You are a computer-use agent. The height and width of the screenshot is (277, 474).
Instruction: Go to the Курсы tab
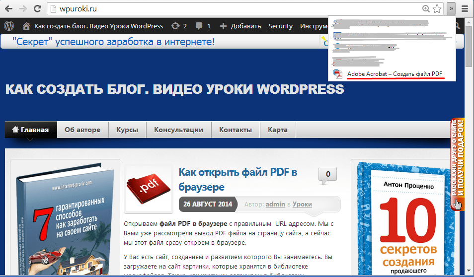click(127, 130)
